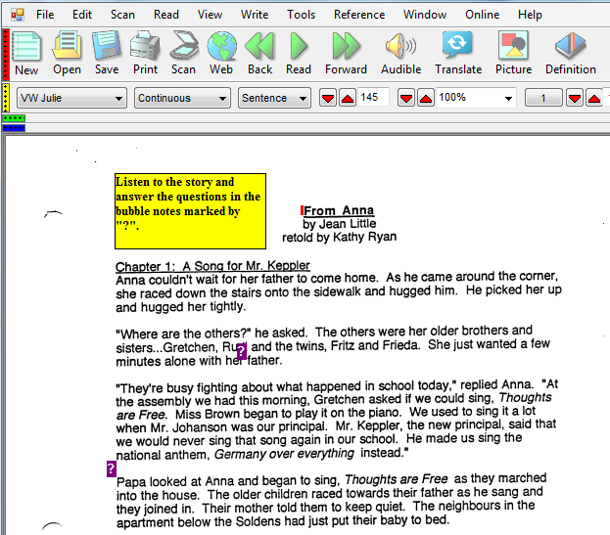610x535 pixels.
Task: Open the Window menu
Action: [x=425, y=15]
